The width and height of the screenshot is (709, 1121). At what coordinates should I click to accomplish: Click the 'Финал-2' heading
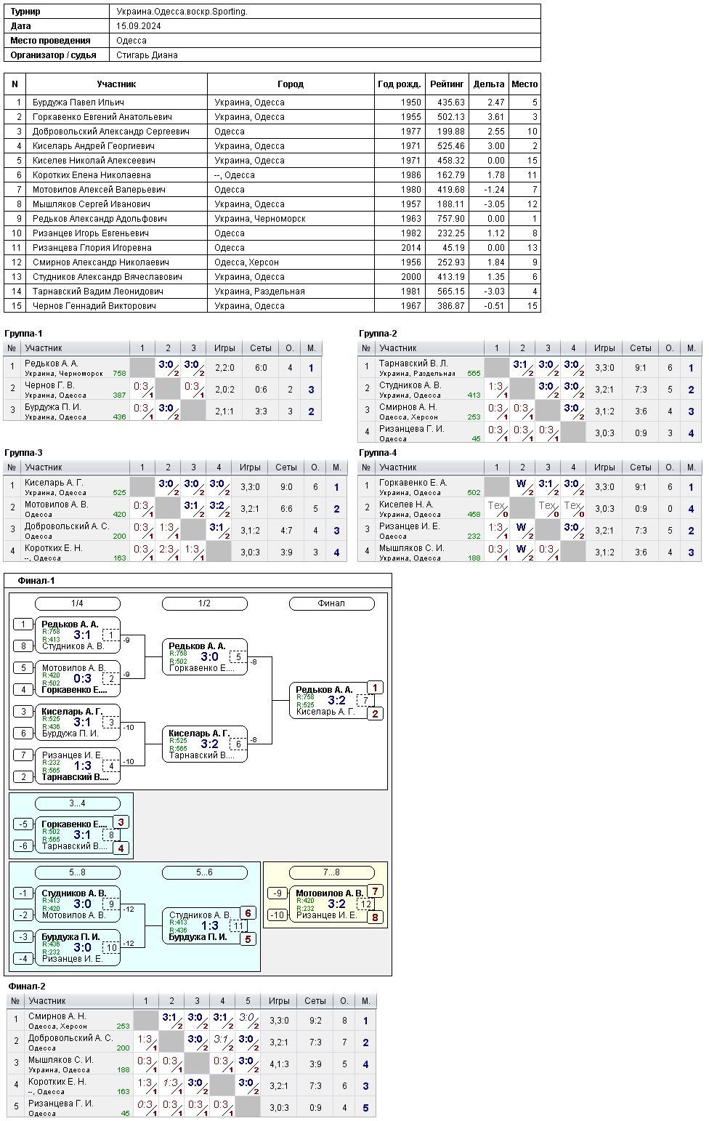pyautogui.click(x=27, y=987)
